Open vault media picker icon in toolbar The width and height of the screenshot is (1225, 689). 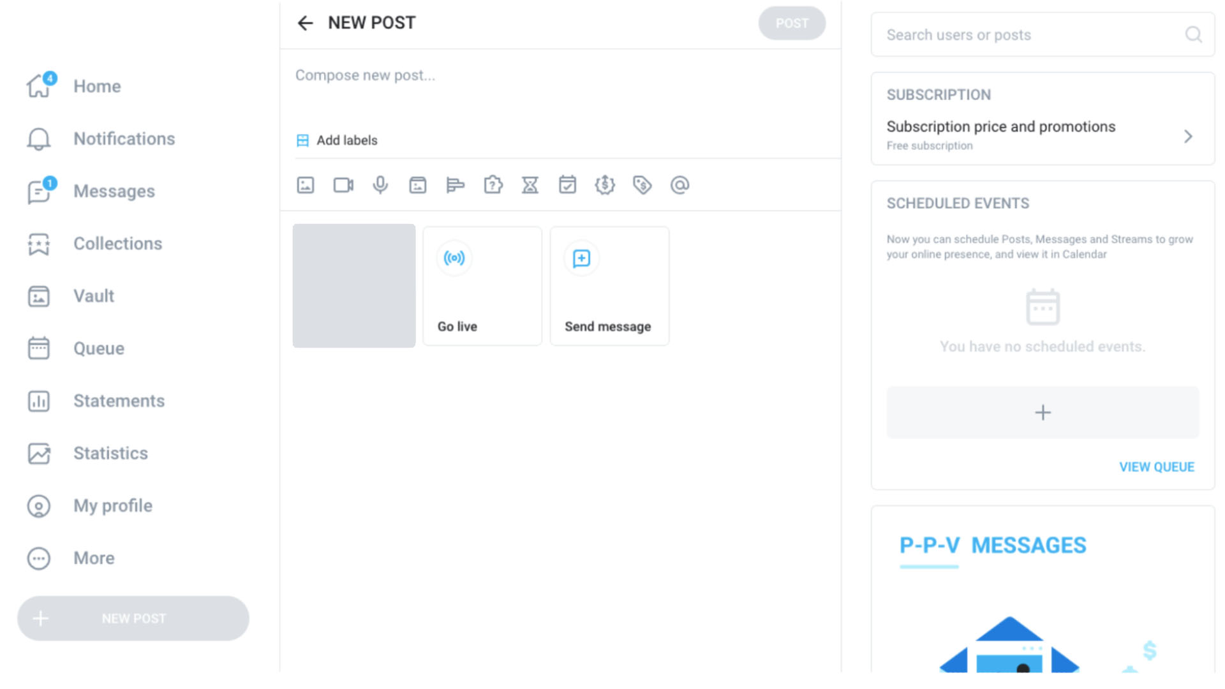click(418, 185)
